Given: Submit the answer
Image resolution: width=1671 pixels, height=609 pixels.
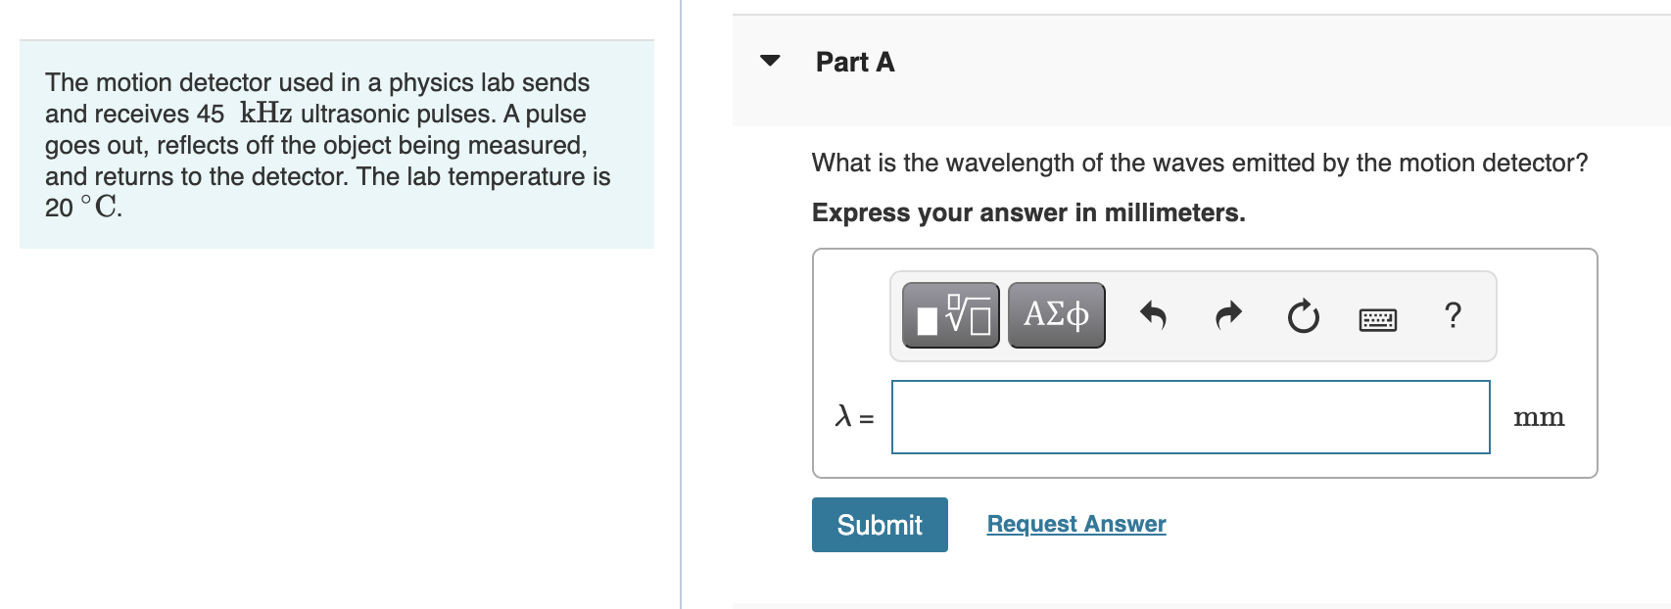Looking at the screenshot, I should point(880,525).
